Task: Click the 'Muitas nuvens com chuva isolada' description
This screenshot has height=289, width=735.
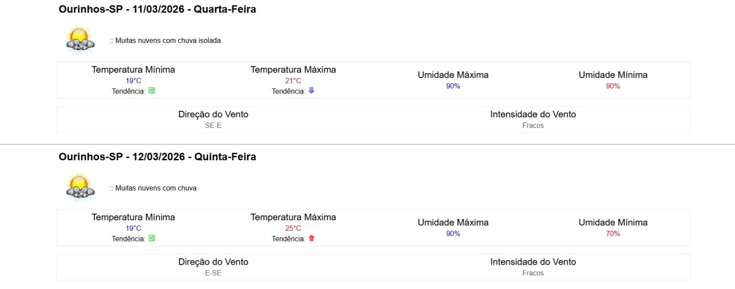Action: 168,40
